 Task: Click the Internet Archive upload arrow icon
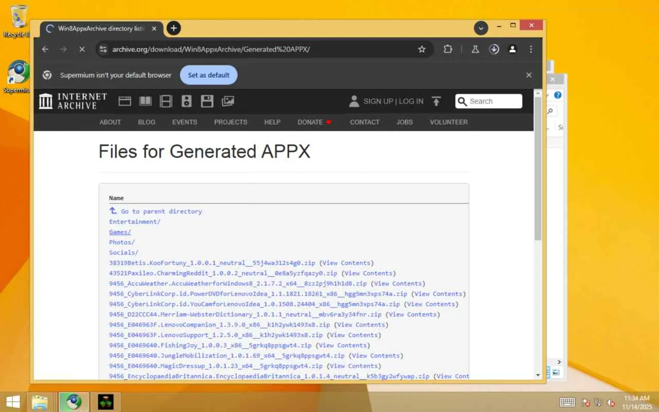pyautogui.click(x=436, y=101)
